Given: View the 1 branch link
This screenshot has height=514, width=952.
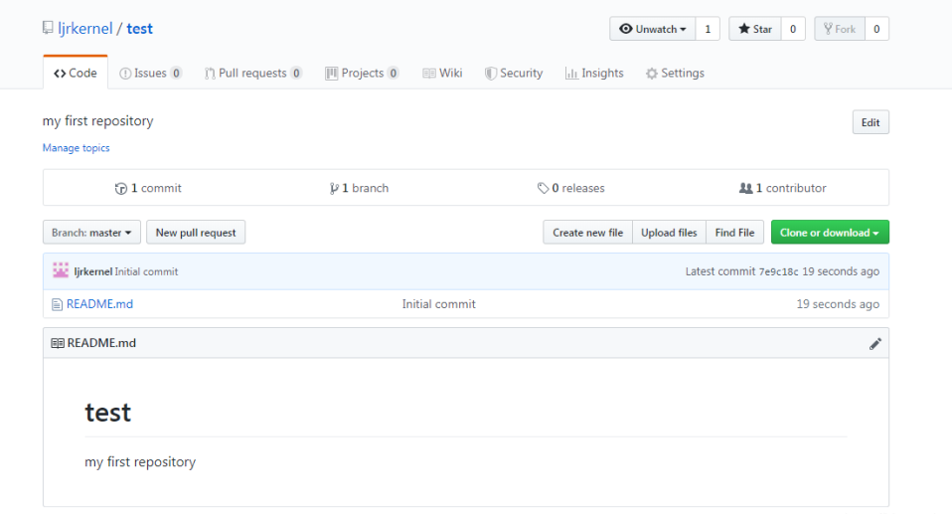Looking at the screenshot, I should click(x=359, y=188).
